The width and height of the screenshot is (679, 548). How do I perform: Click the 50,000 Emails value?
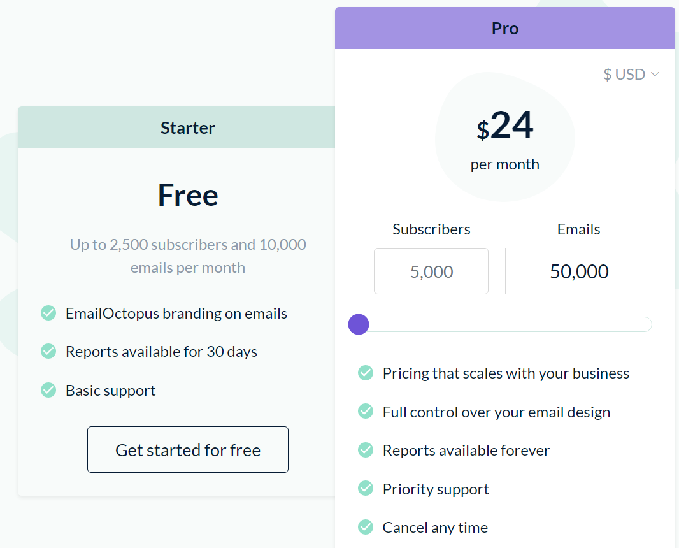[x=579, y=271]
